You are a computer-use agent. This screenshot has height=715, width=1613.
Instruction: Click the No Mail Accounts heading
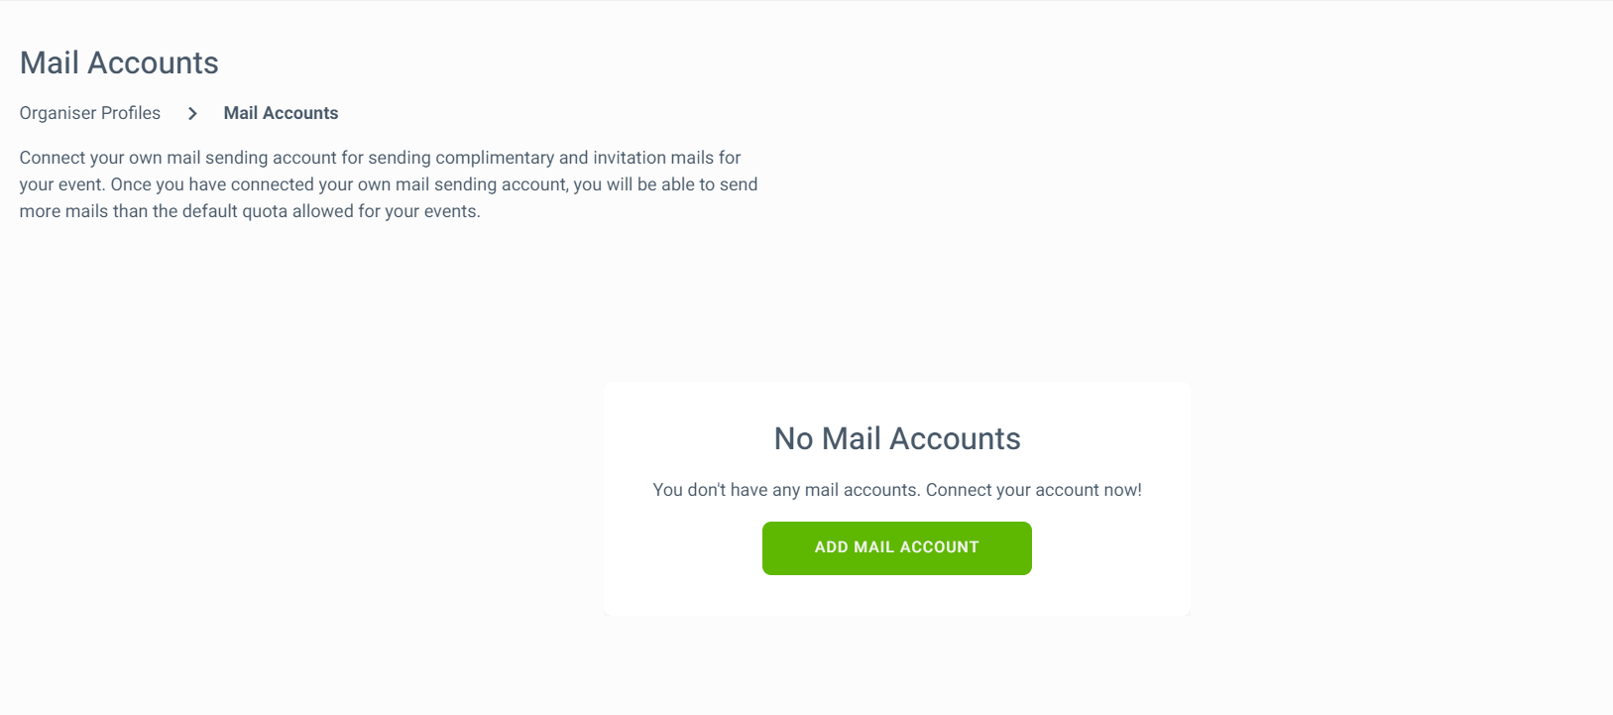tap(897, 438)
